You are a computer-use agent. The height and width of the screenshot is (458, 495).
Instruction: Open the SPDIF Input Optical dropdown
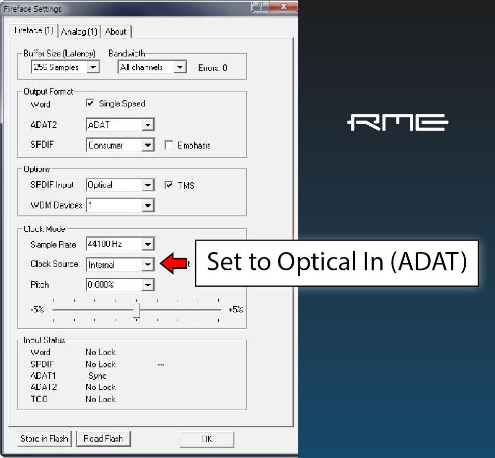(148, 185)
